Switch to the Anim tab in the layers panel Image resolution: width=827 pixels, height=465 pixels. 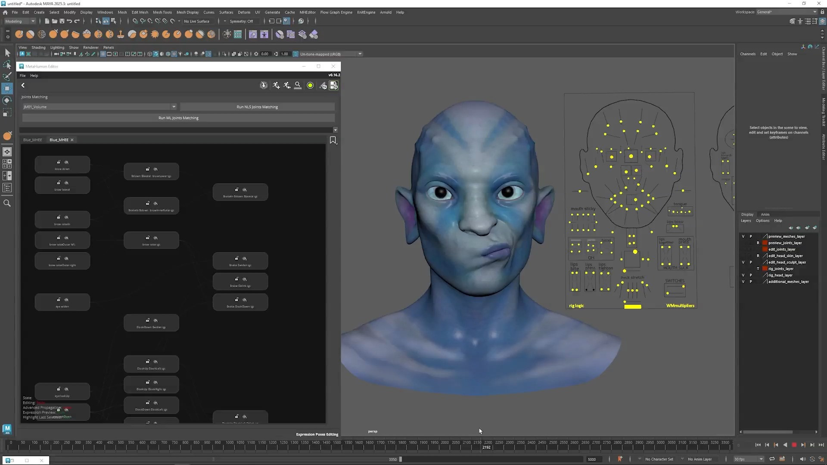(765, 214)
